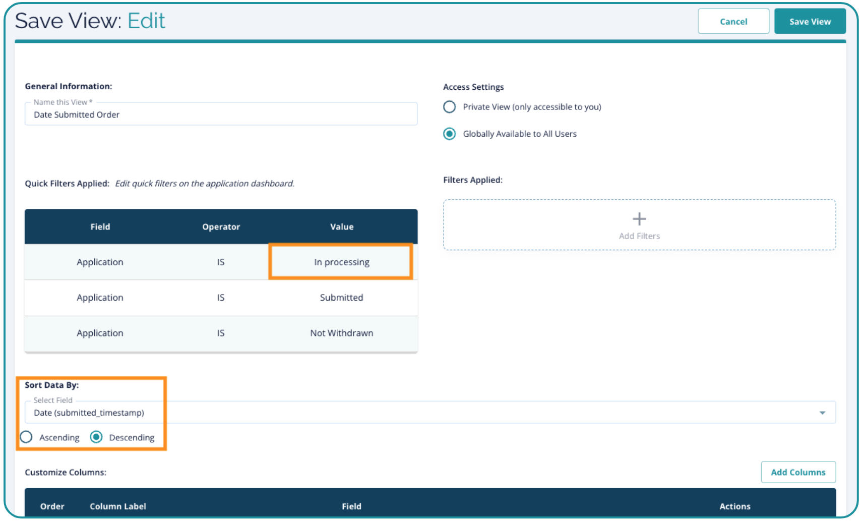Click the plus icon in Add Filters
This screenshot has width=861, height=521.
pos(639,219)
